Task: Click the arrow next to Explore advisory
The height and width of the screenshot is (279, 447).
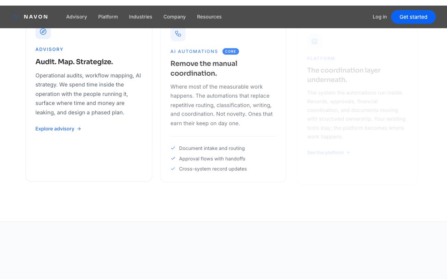Action: point(79,129)
